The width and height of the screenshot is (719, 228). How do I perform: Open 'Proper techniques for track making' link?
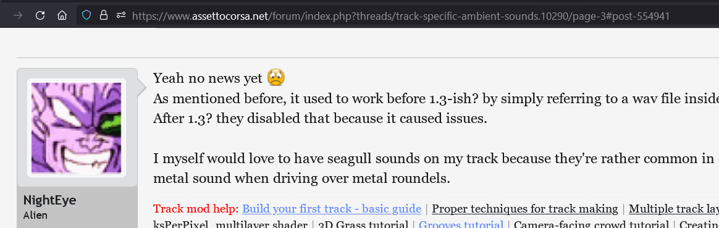(x=525, y=209)
